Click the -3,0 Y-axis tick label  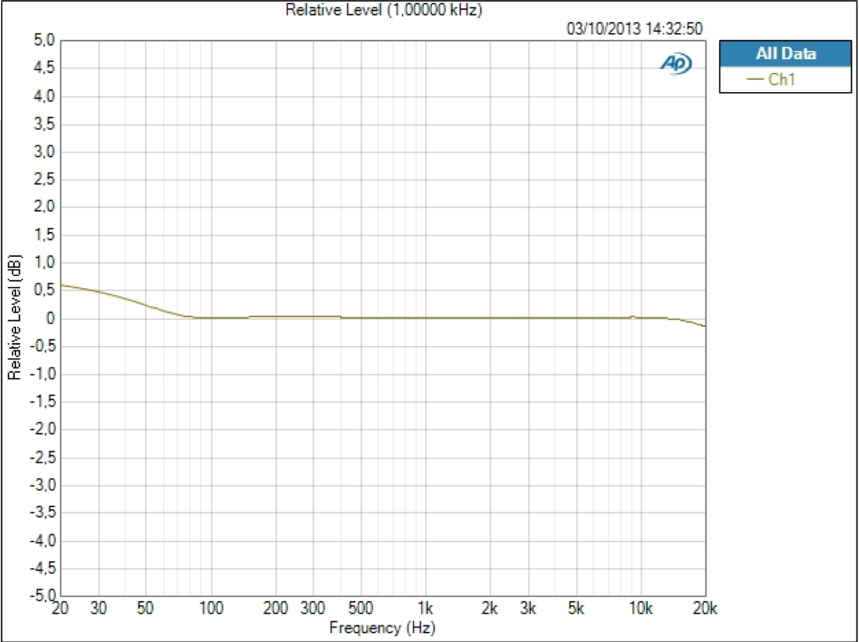tap(42, 485)
